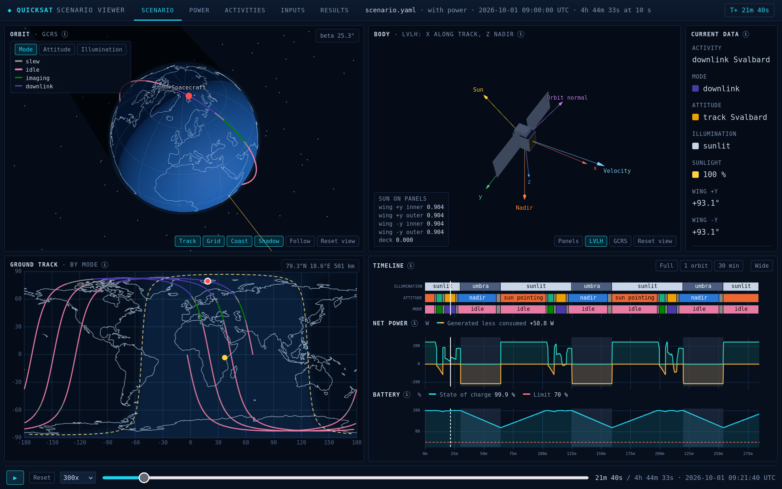Enable Follow mode in orbit view

pos(300,241)
